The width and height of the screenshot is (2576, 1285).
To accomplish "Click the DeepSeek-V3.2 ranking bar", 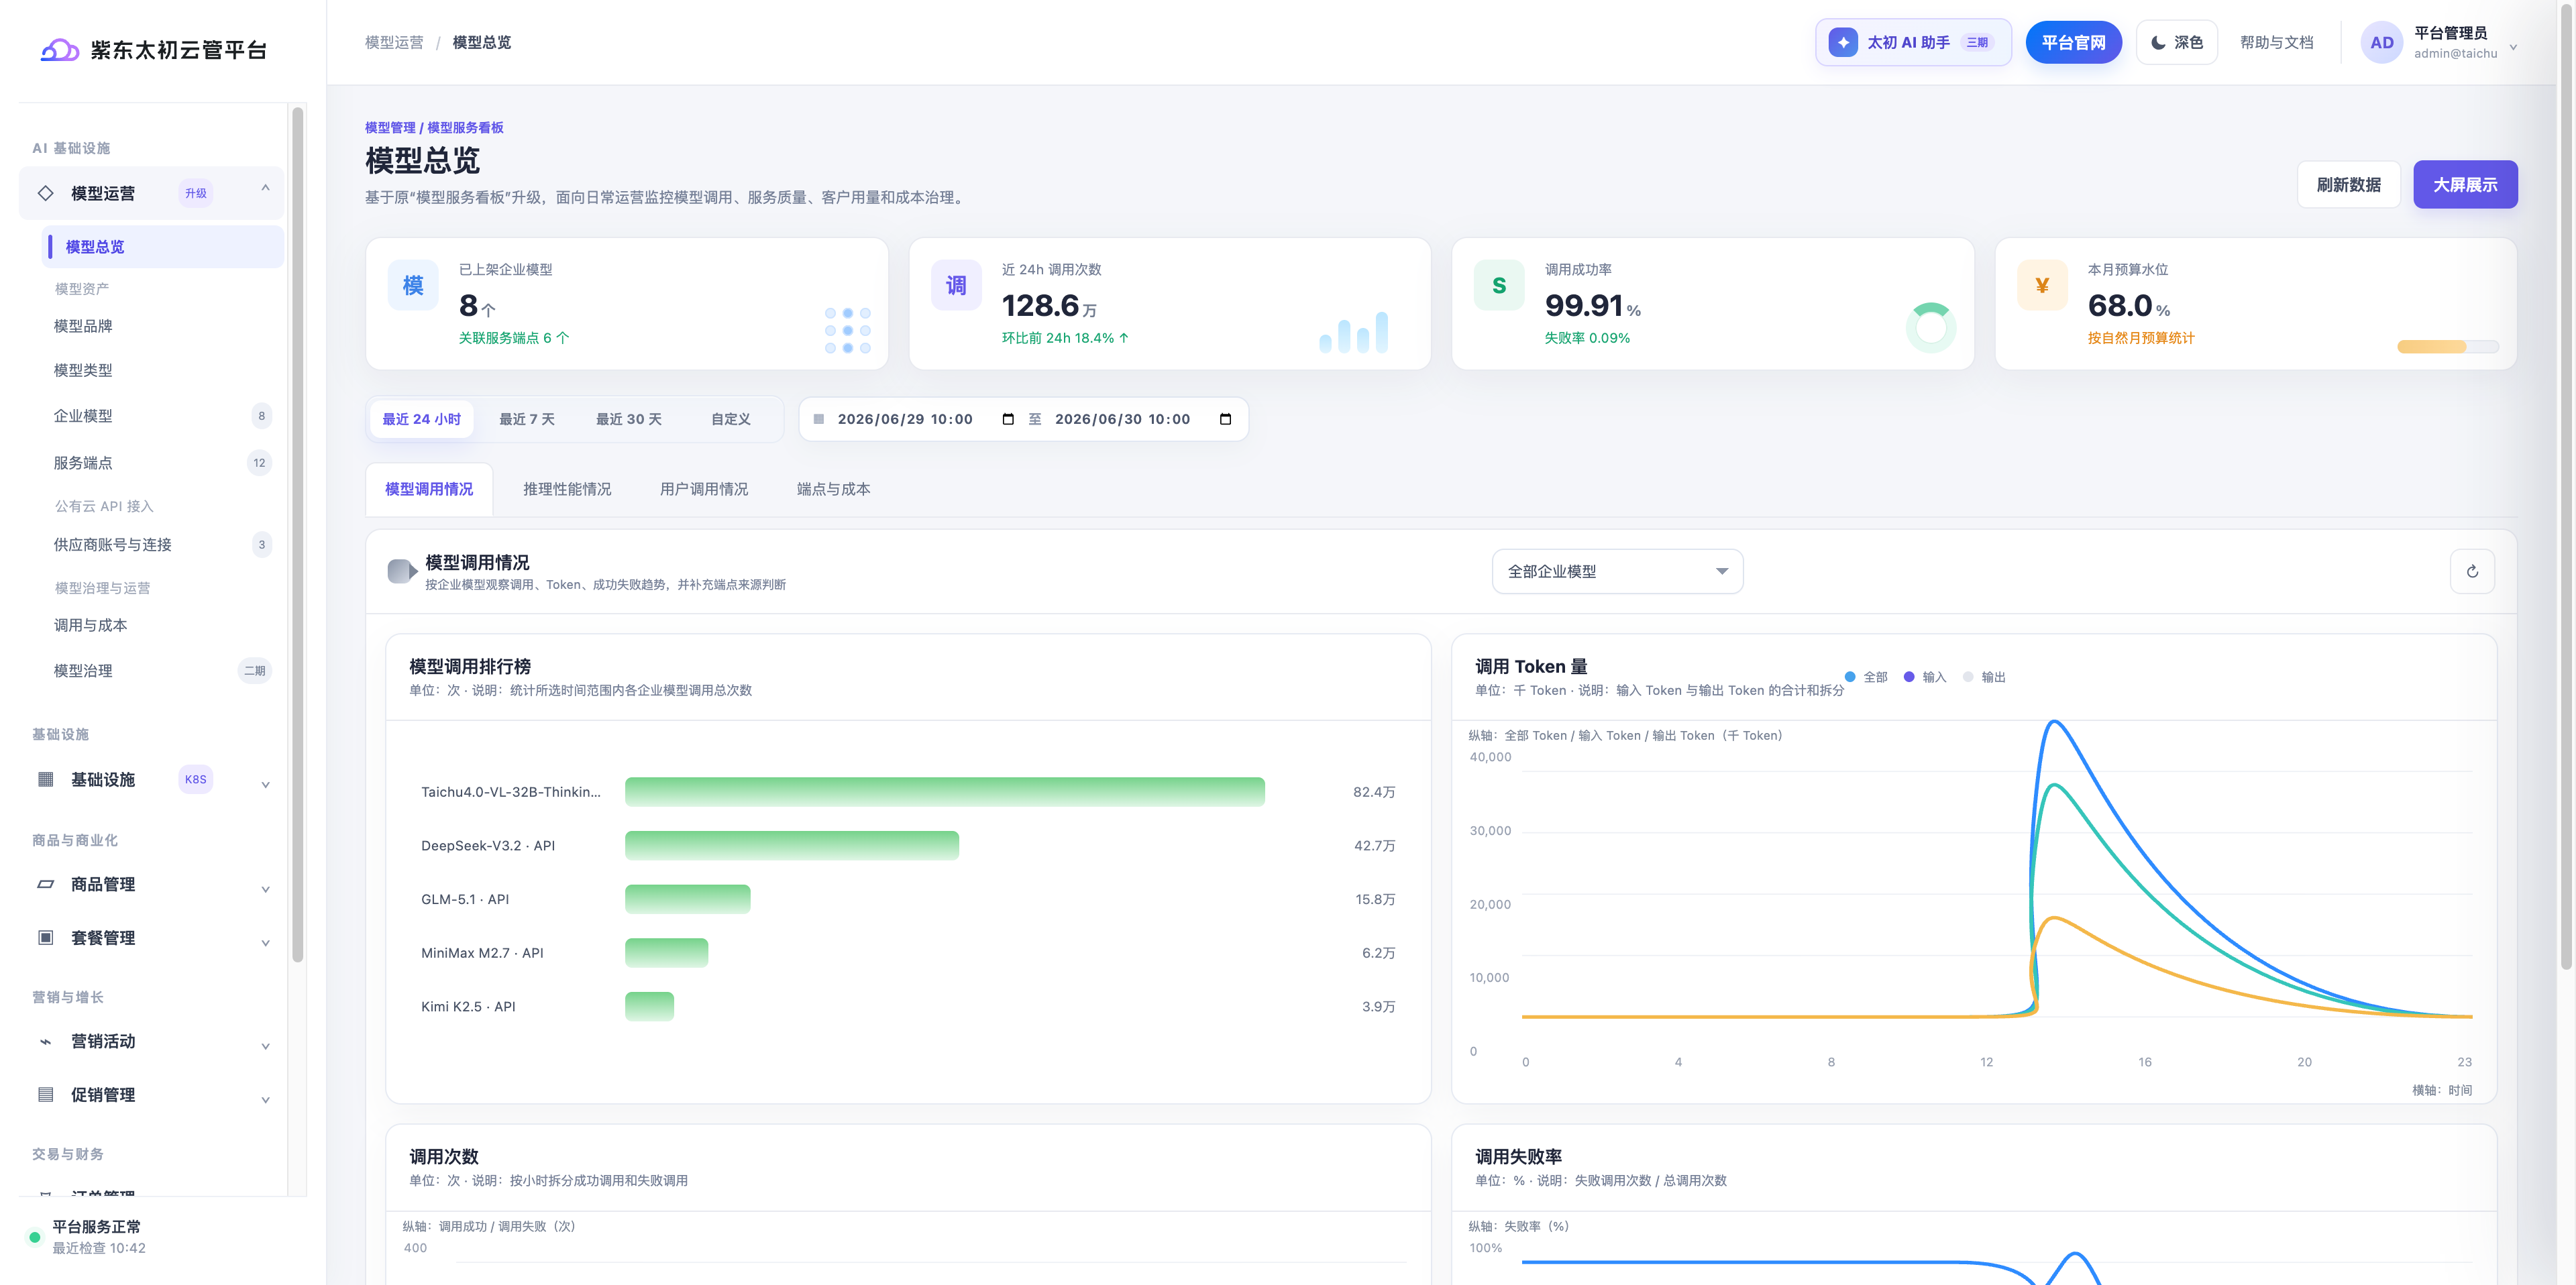I will click(791, 845).
